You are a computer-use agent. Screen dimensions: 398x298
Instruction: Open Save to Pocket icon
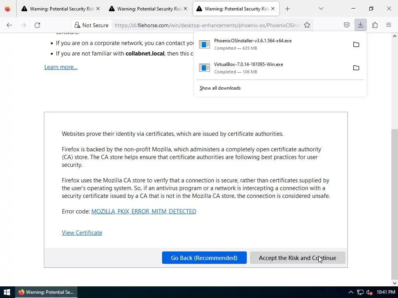pyautogui.click(x=346, y=25)
